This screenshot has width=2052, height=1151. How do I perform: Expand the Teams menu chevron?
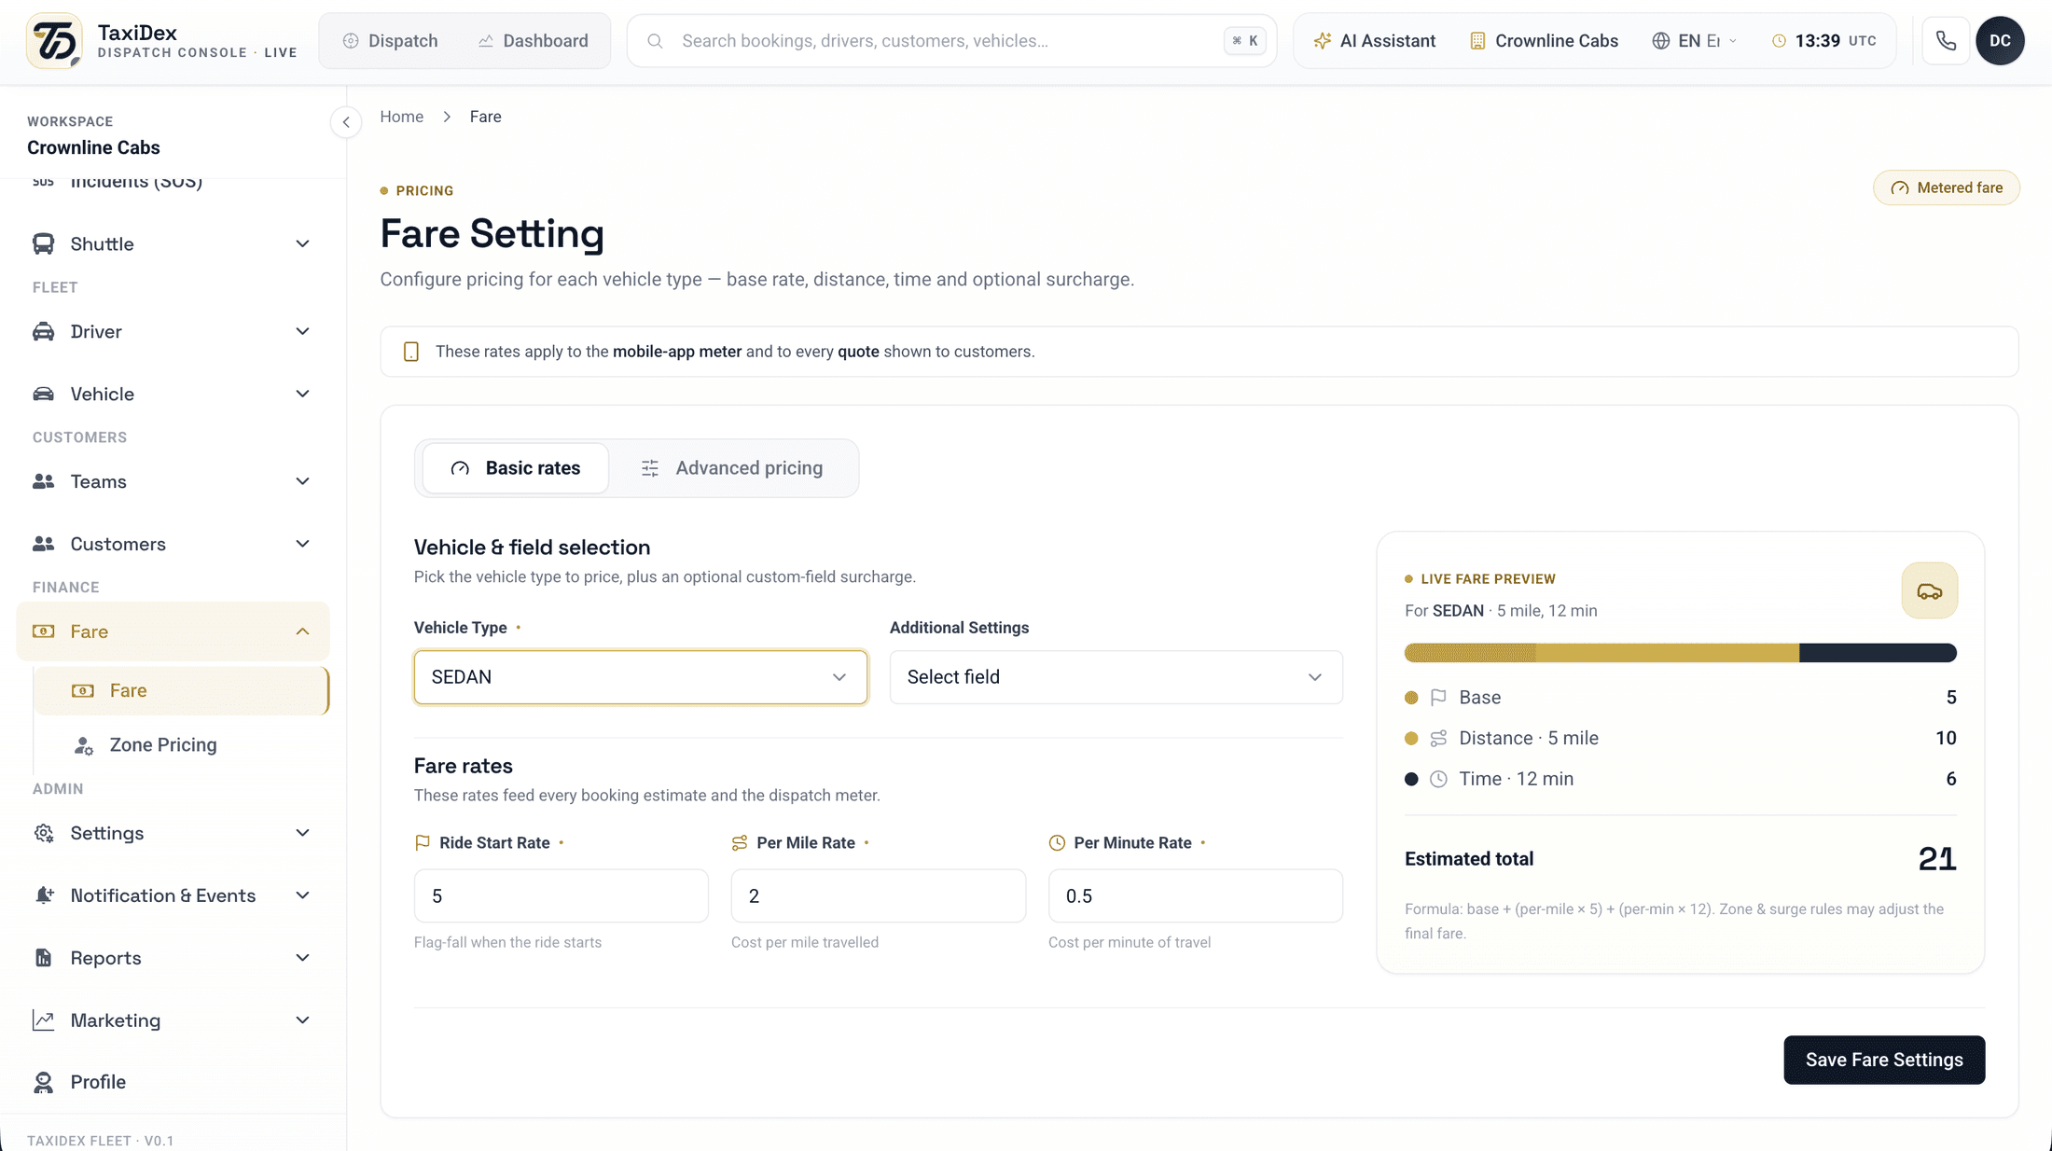point(302,481)
